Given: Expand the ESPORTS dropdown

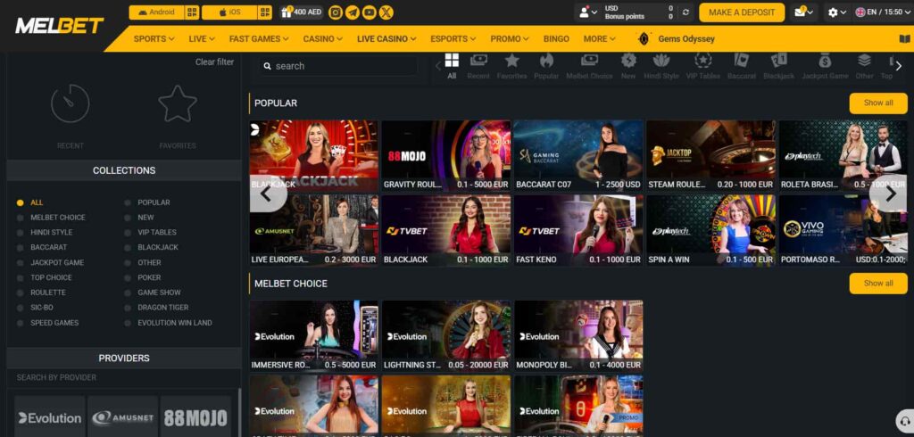Looking at the screenshot, I should 453,39.
